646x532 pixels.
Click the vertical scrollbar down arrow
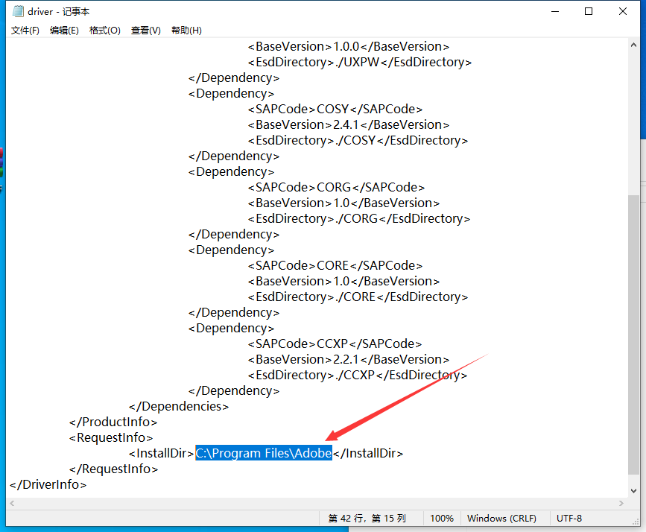click(x=633, y=491)
